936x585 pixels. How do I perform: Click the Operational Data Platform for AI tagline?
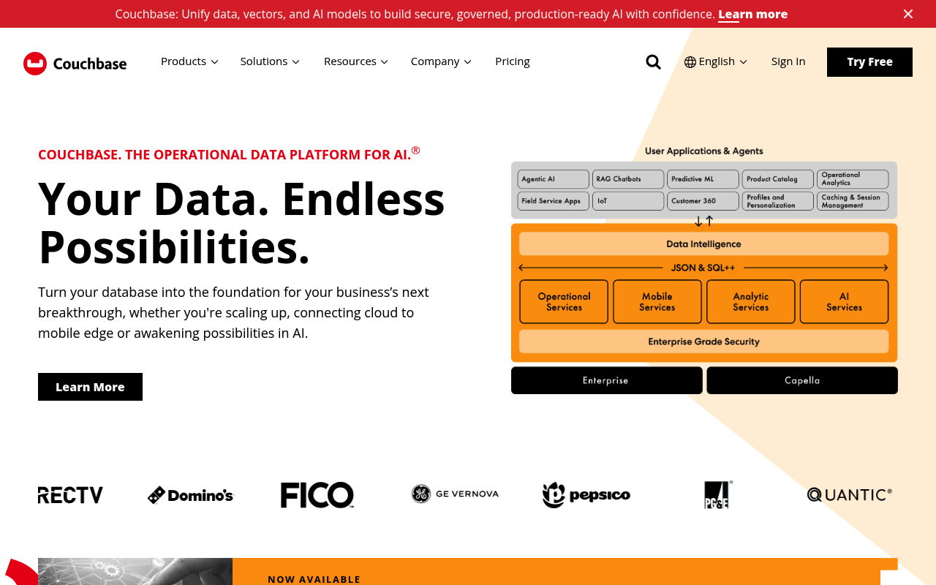click(x=229, y=154)
